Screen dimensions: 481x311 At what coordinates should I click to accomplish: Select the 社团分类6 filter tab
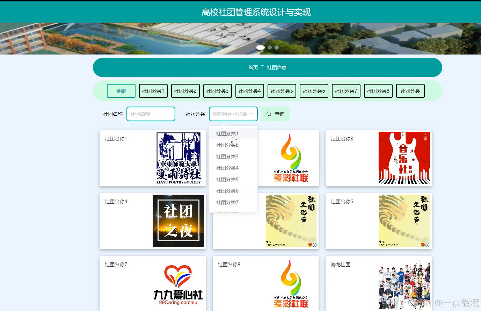[x=314, y=91]
